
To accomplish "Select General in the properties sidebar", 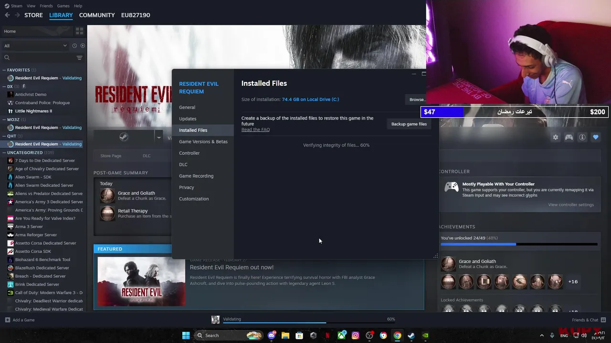I will pyautogui.click(x=202, y=107).
